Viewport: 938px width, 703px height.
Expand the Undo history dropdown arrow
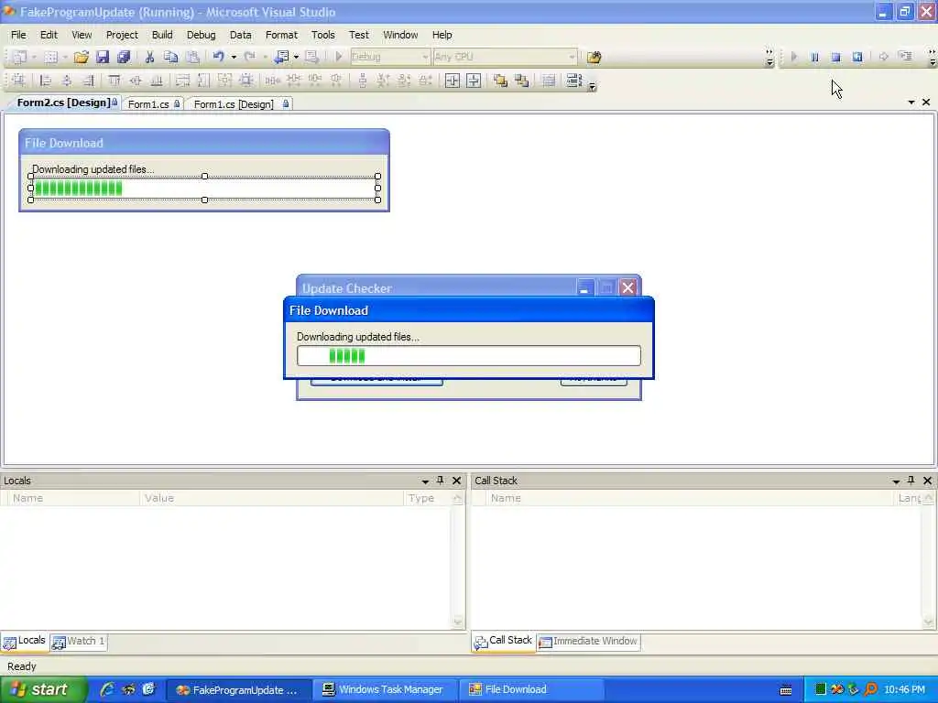coord(234,58)
